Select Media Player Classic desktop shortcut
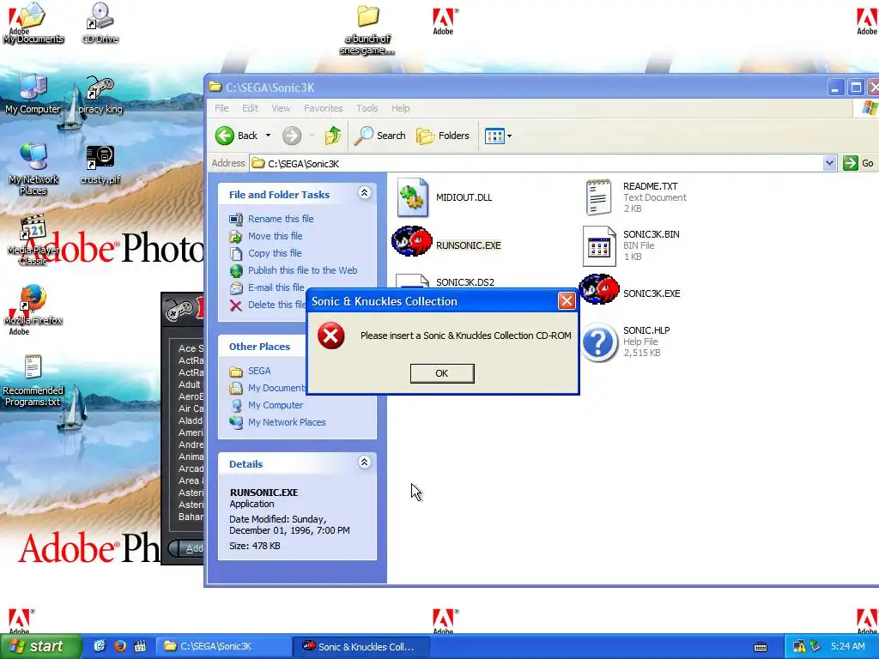879x659 pixels. click(33, 239)
